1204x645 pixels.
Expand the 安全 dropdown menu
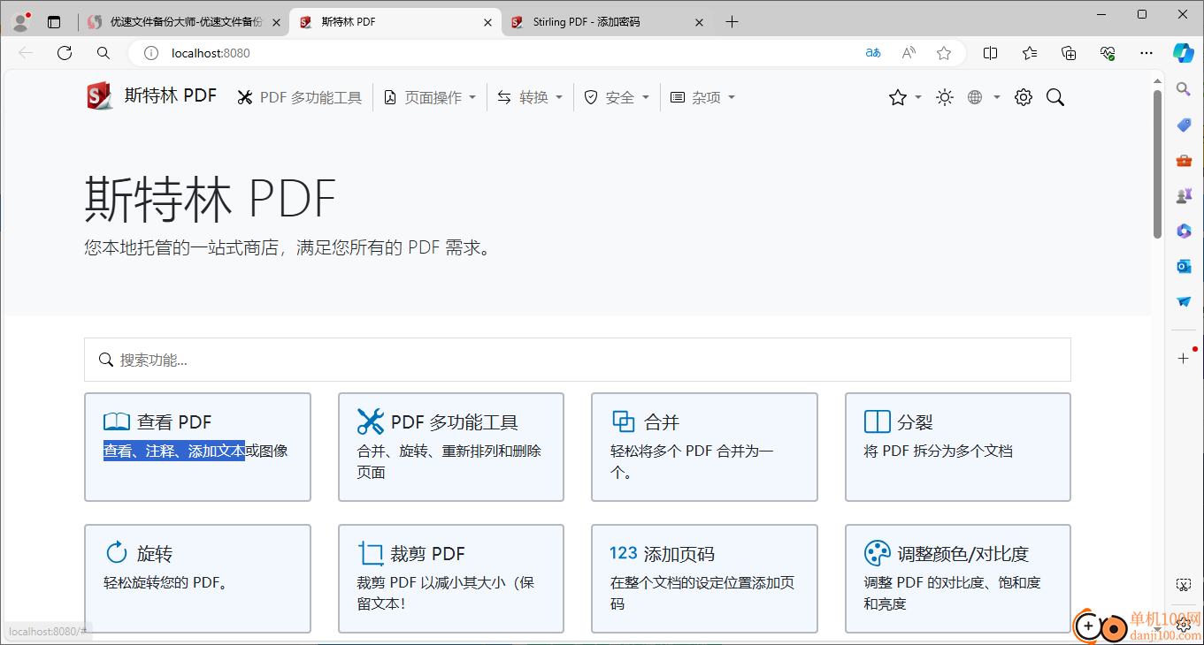pos(617,97)
